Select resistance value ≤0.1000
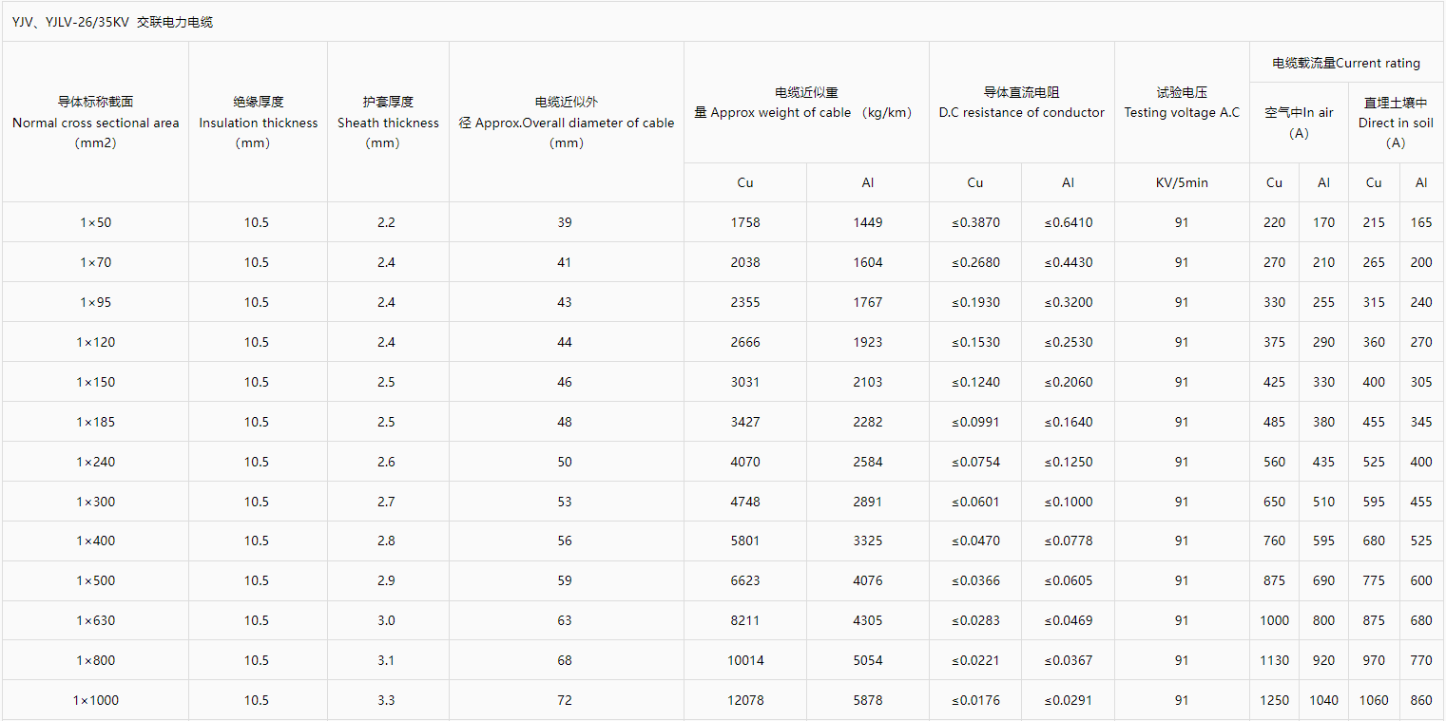Screen dimensions: 1446x721 [1068, 502]
